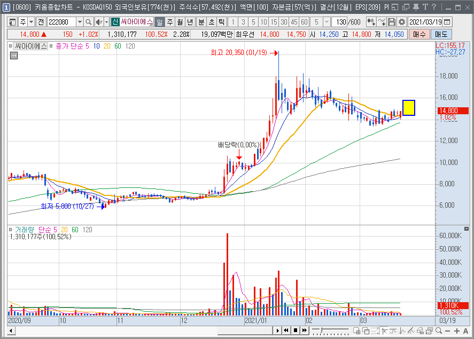Viewport: 474px width, 339px height.
Task: Close the volume panel with X icon
Action: point(467,229)
